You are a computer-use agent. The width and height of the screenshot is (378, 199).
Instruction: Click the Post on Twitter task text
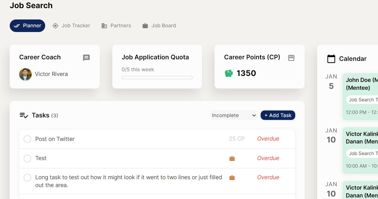[55, 139]
